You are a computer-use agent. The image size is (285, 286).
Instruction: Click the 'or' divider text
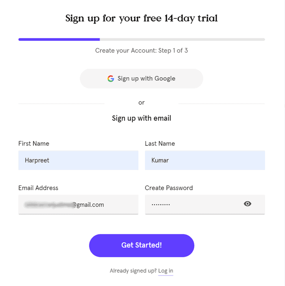coord(141,103)
